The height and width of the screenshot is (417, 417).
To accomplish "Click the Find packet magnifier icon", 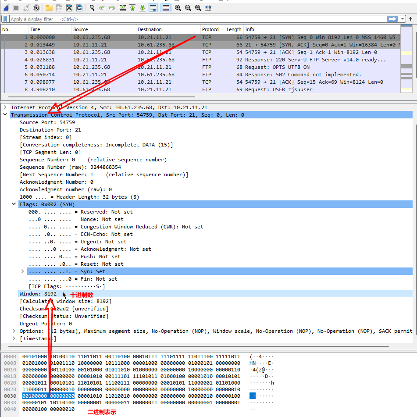I will [92, 8].
